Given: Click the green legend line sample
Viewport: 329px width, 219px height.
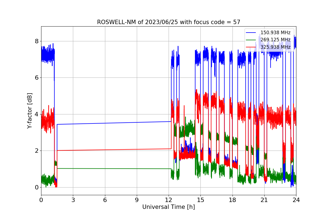Looking at the screenshot, I should [x=251, y=40].
